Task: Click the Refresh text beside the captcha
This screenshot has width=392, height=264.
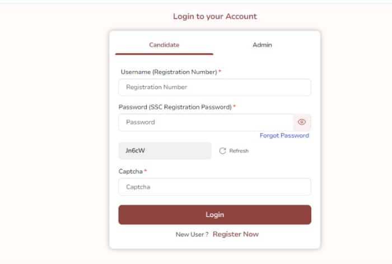Action: [239, 151]
